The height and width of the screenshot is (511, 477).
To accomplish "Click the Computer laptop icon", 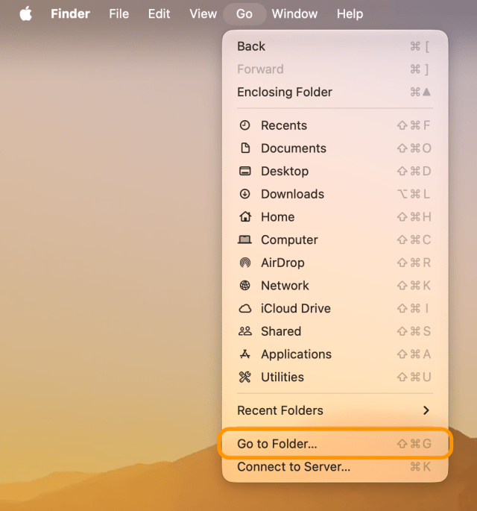I will (x=244, y=239).
